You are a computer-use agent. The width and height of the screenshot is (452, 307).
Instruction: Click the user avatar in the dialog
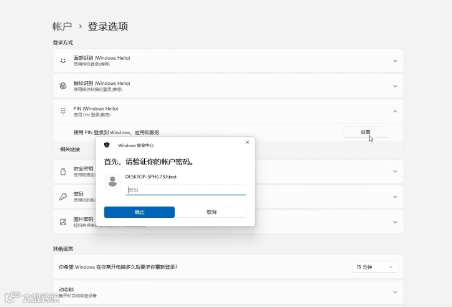click(112, 182)
